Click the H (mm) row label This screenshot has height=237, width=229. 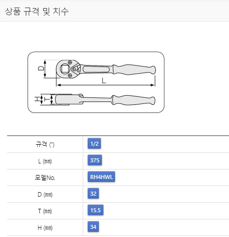45,228
